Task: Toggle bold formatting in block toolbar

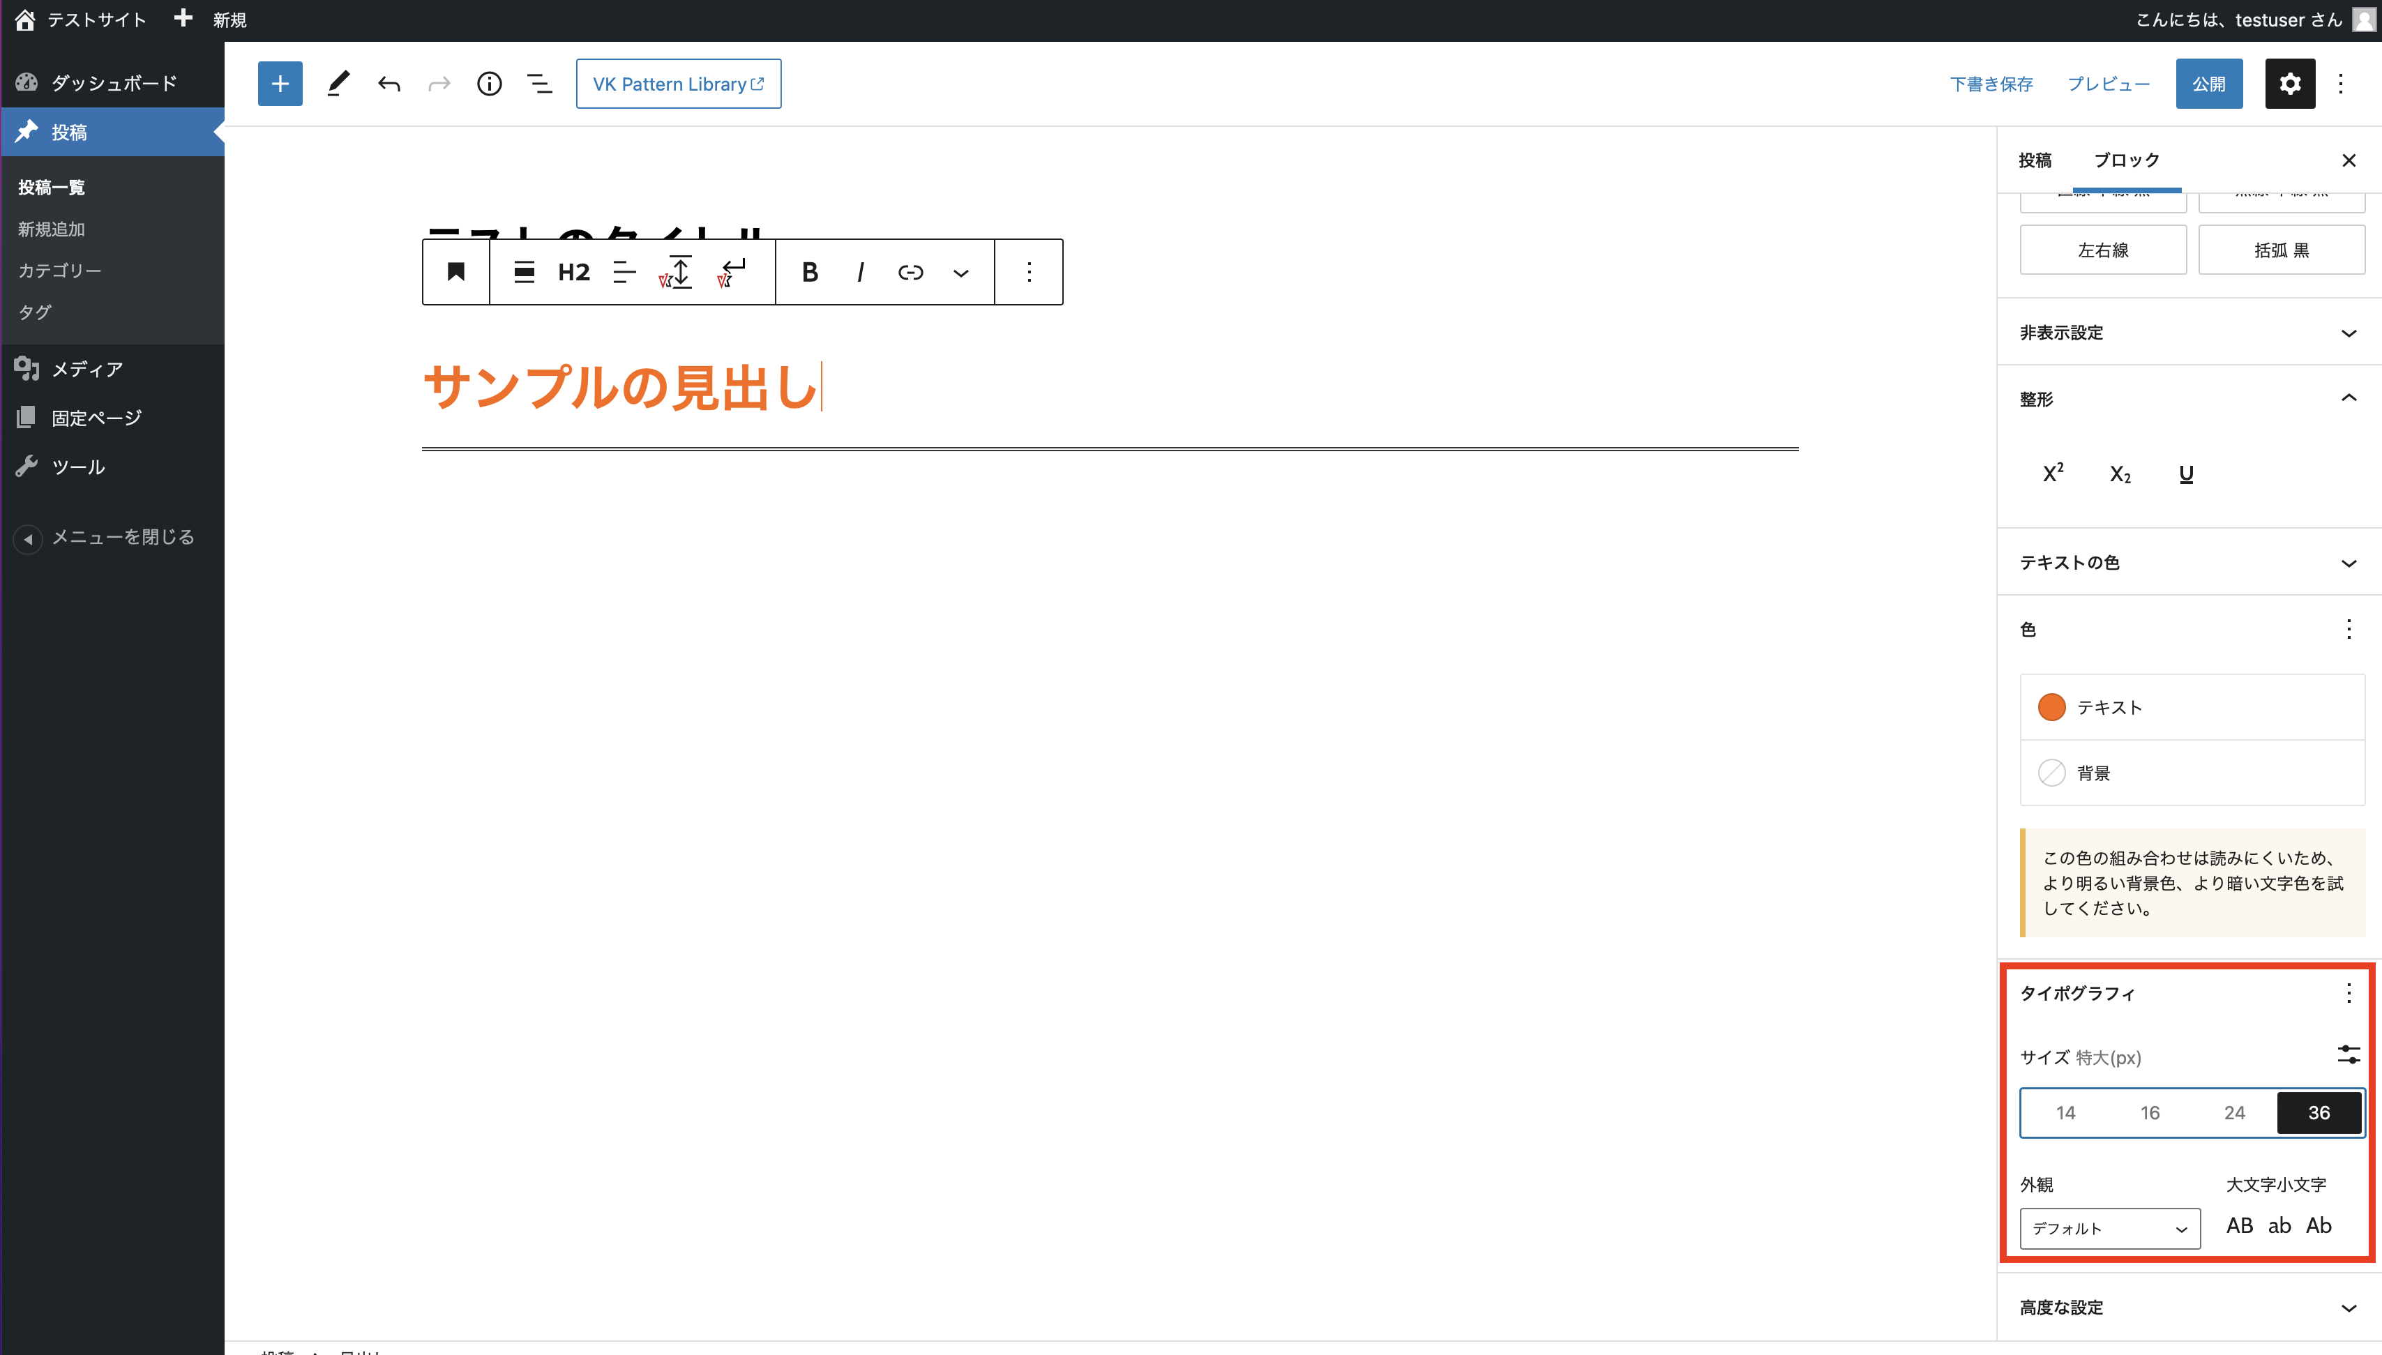Action: 809,272
